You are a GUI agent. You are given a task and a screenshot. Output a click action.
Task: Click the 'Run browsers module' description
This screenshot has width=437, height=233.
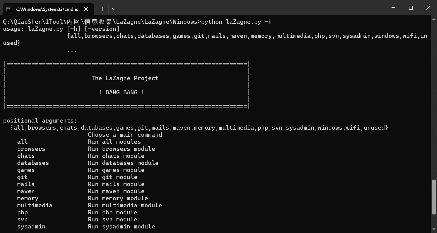click(121, 149)
